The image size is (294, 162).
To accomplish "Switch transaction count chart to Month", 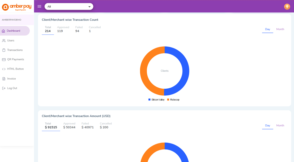I will point(280,29).
